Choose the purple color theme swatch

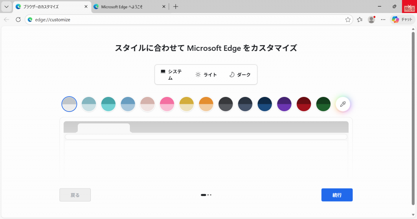click(284, 104)
